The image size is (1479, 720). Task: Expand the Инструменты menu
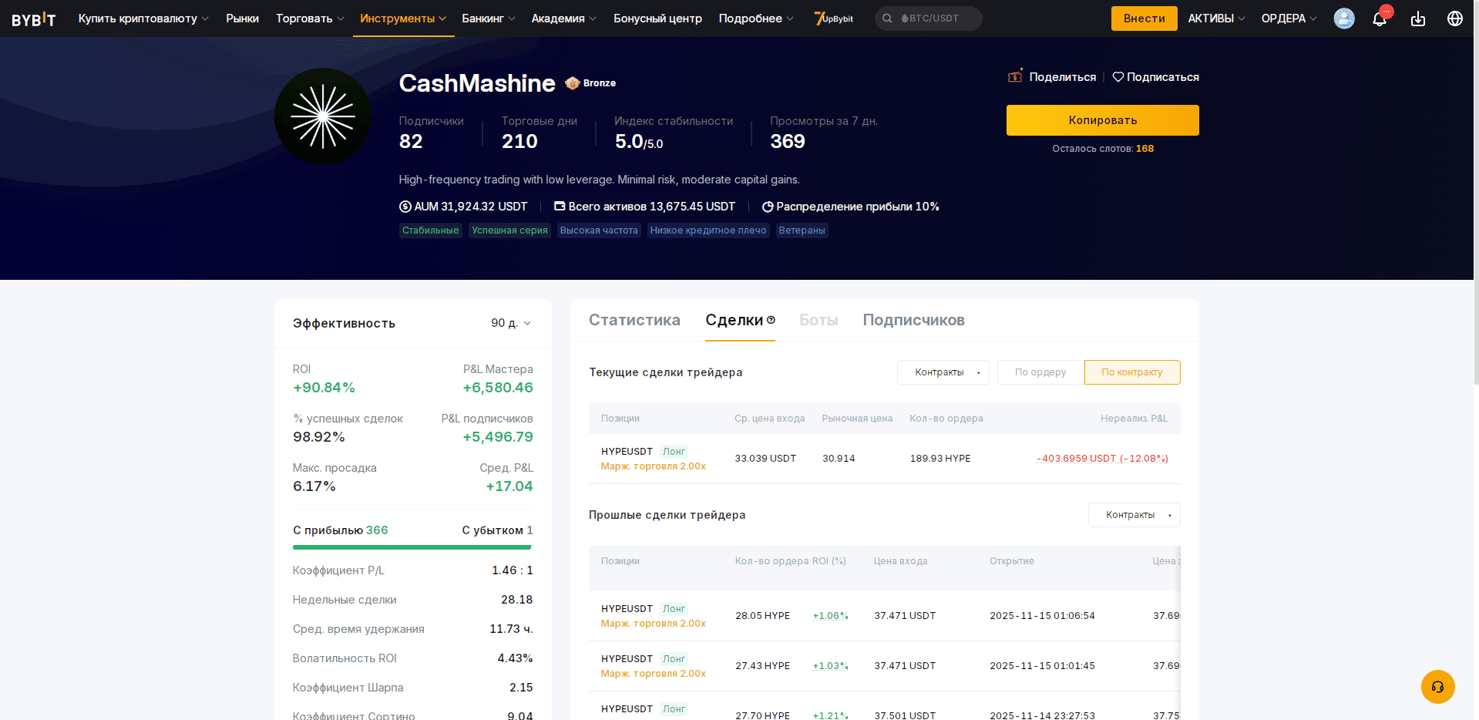[x=403, y=19]
